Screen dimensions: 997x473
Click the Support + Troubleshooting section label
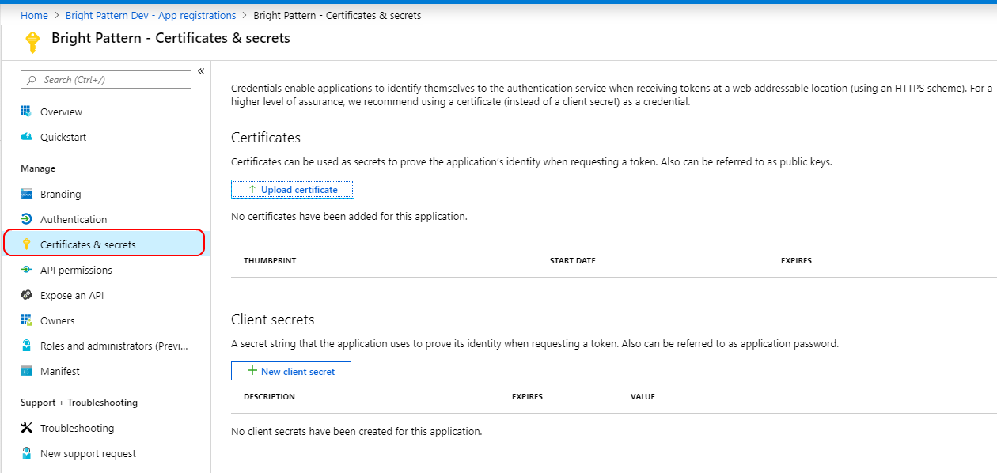79,403
